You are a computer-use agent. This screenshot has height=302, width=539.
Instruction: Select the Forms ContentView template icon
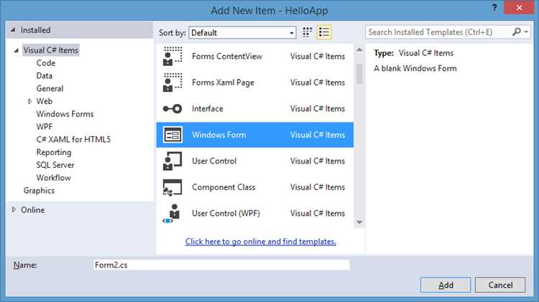tap(172, 56)
